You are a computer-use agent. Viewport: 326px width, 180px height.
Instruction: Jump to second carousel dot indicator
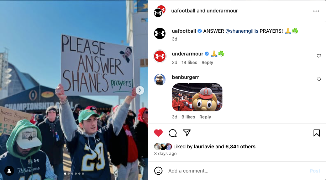click(69, 174)
